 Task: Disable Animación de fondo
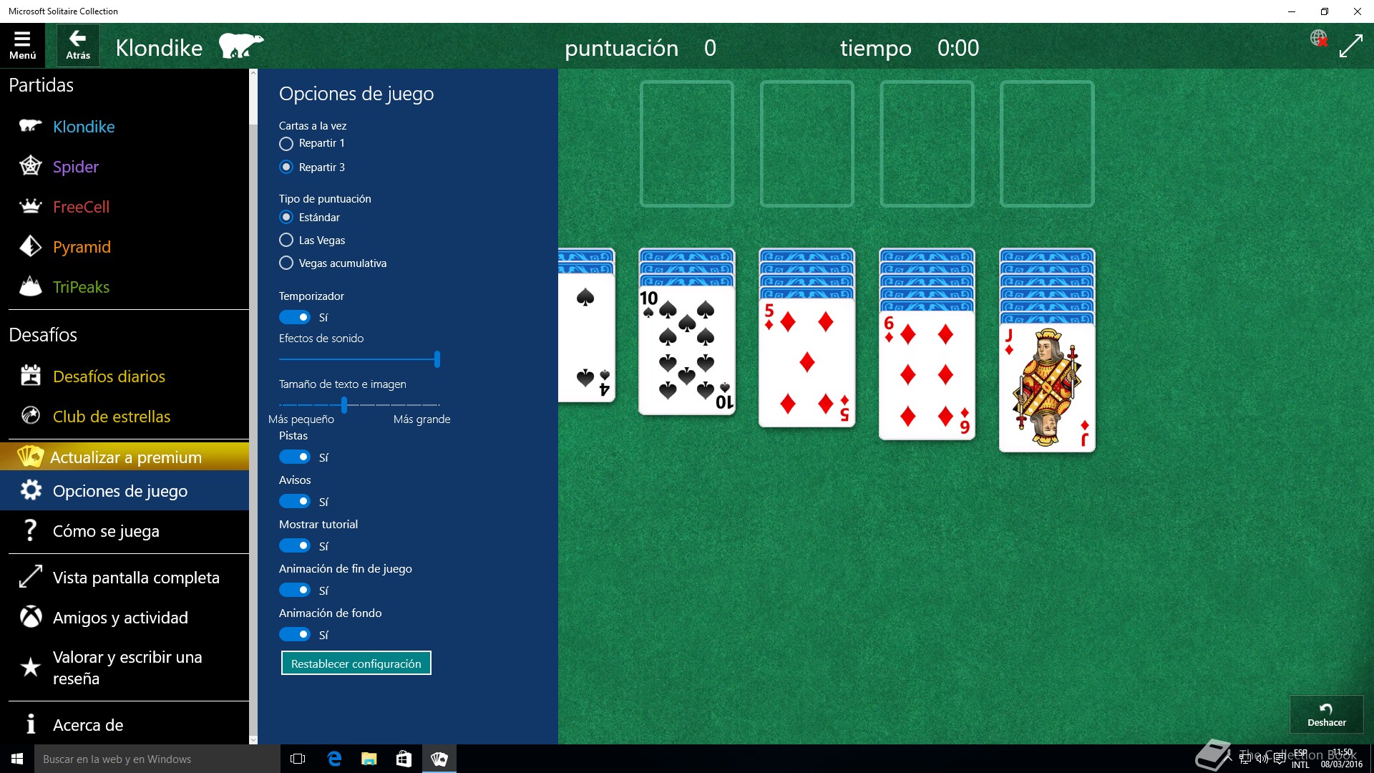click(x=295, y=634)
